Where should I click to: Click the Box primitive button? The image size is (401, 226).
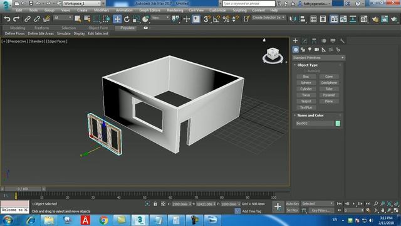pyautogui.click(x=306, y=77)
